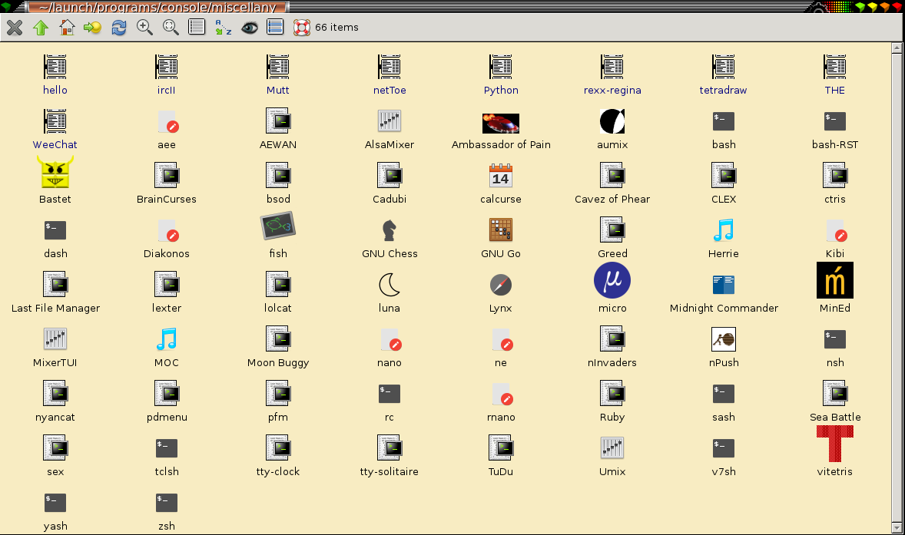
Task: Select the AlsaMixer sliders icon
Action: [390, 121]
